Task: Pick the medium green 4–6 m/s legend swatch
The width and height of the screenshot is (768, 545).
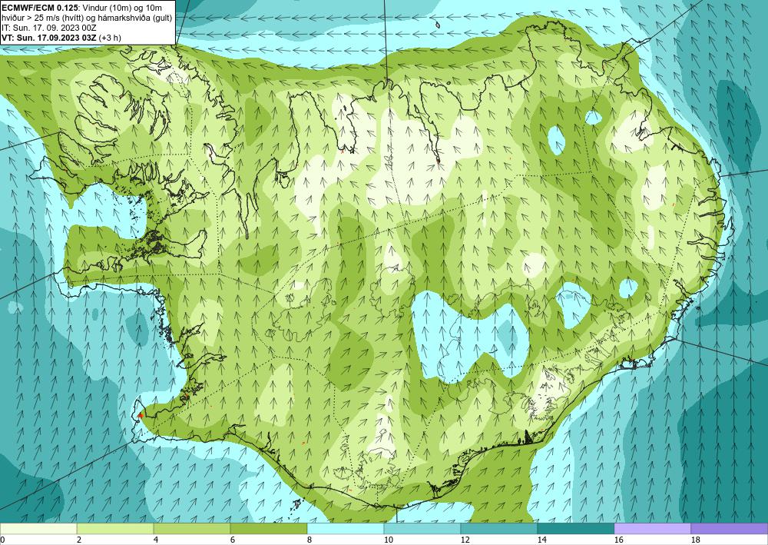Action: pos(192,528)
